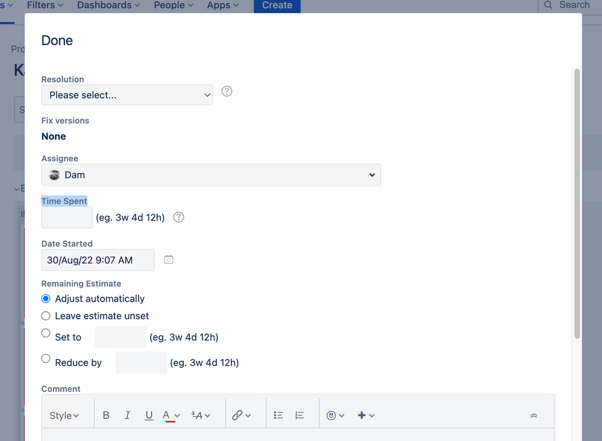Click the Assignee label

point(60,158)
